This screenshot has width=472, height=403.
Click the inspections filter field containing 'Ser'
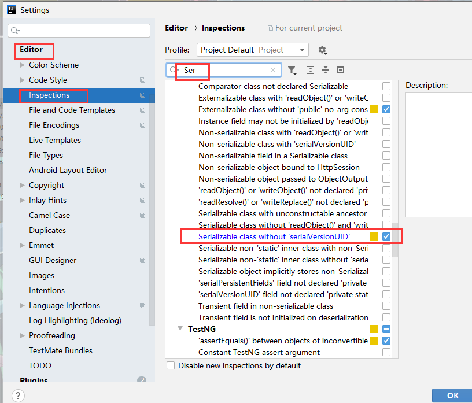(224, 70)
